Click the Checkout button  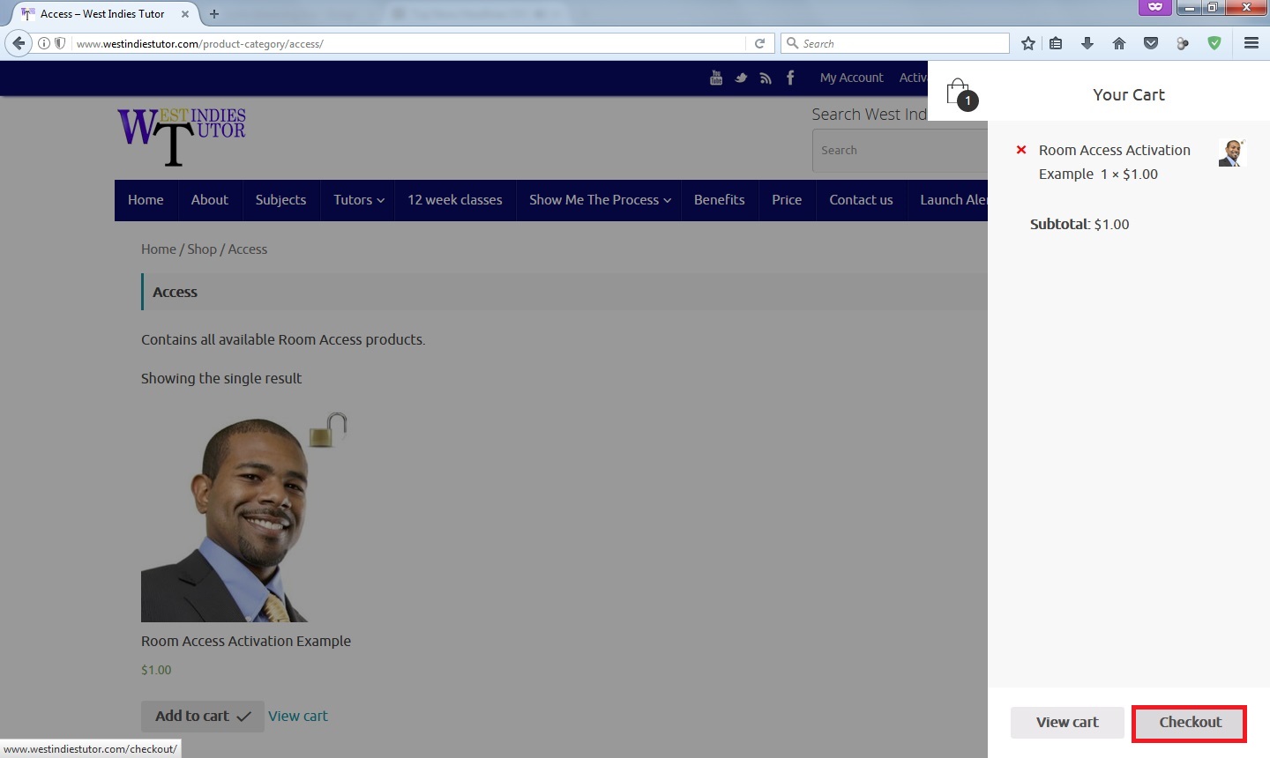click(x=1190, y=723)
